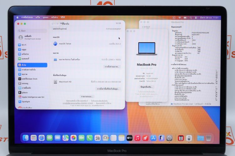Click the search field in System Settings sidebar

pos(32,31)
